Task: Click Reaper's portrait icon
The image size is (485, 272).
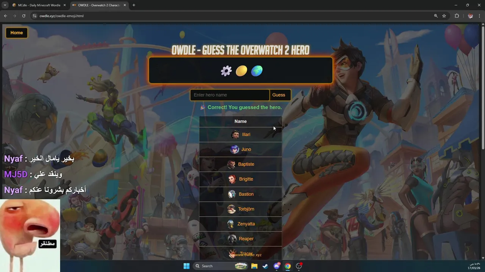Action: click(x=232, y=239)
